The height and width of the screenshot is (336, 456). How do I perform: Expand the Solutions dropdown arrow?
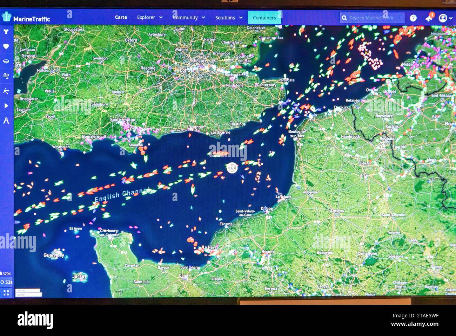click(241, 18)
